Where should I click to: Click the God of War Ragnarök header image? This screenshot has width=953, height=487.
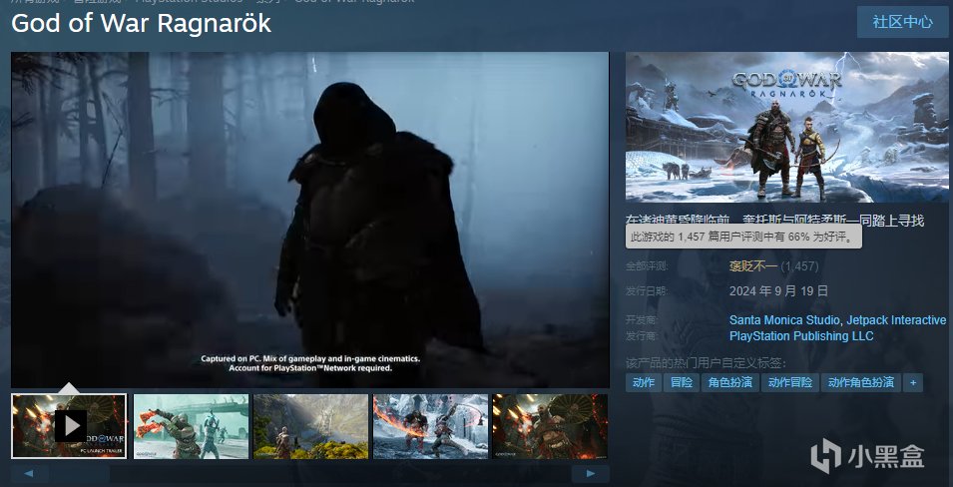click(787, 127)
